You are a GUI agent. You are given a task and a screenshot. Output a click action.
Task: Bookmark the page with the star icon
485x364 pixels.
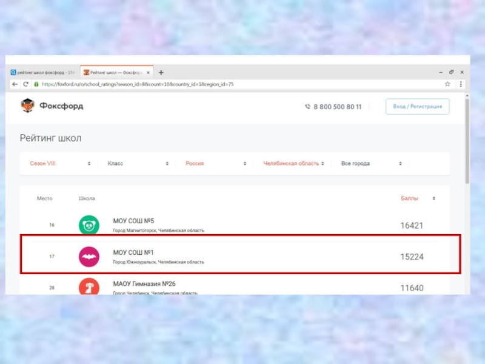(x=447, y=84)
